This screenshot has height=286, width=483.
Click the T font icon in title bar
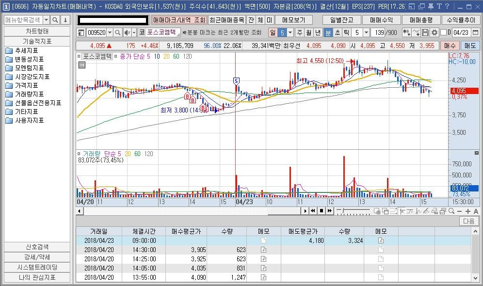(x=439, y=6)
